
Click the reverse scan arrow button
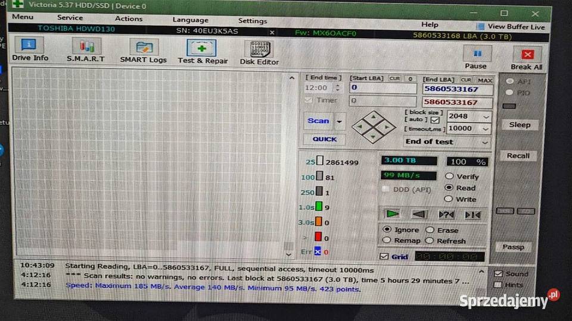pos(419,214)
